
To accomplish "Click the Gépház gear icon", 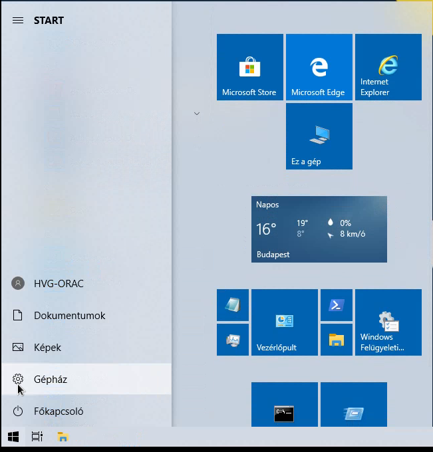I will point(18,379).
